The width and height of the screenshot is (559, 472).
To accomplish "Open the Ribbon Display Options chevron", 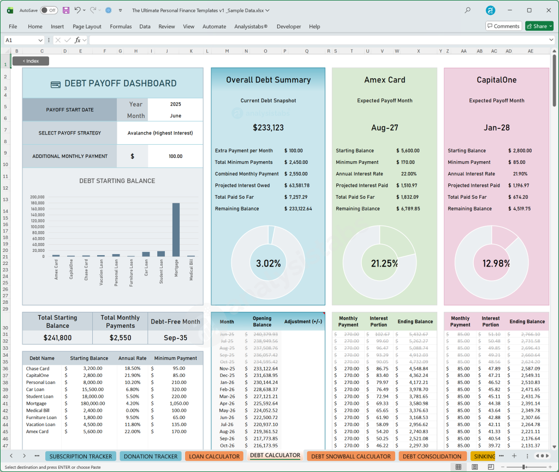I will tap(120, 10).
